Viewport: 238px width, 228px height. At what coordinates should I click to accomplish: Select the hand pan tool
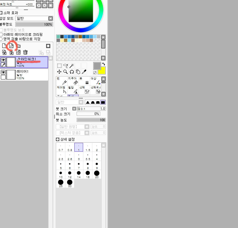[78, 72]
